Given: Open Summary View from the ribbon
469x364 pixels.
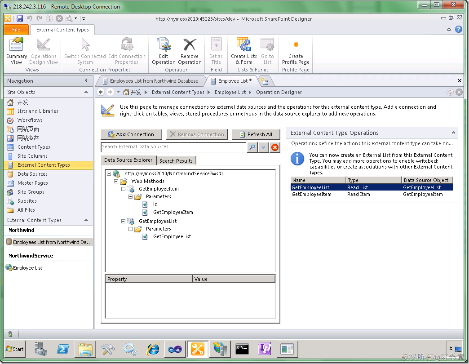Looking at the screenshot, I should (x=17, y=51).
